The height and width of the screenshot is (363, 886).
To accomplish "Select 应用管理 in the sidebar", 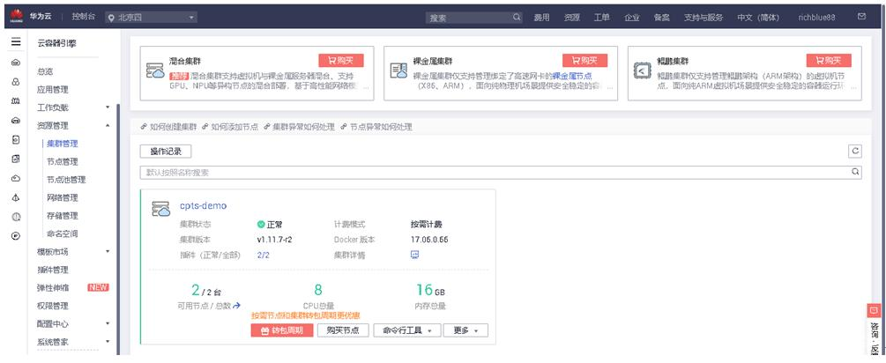I will [53, 89].
